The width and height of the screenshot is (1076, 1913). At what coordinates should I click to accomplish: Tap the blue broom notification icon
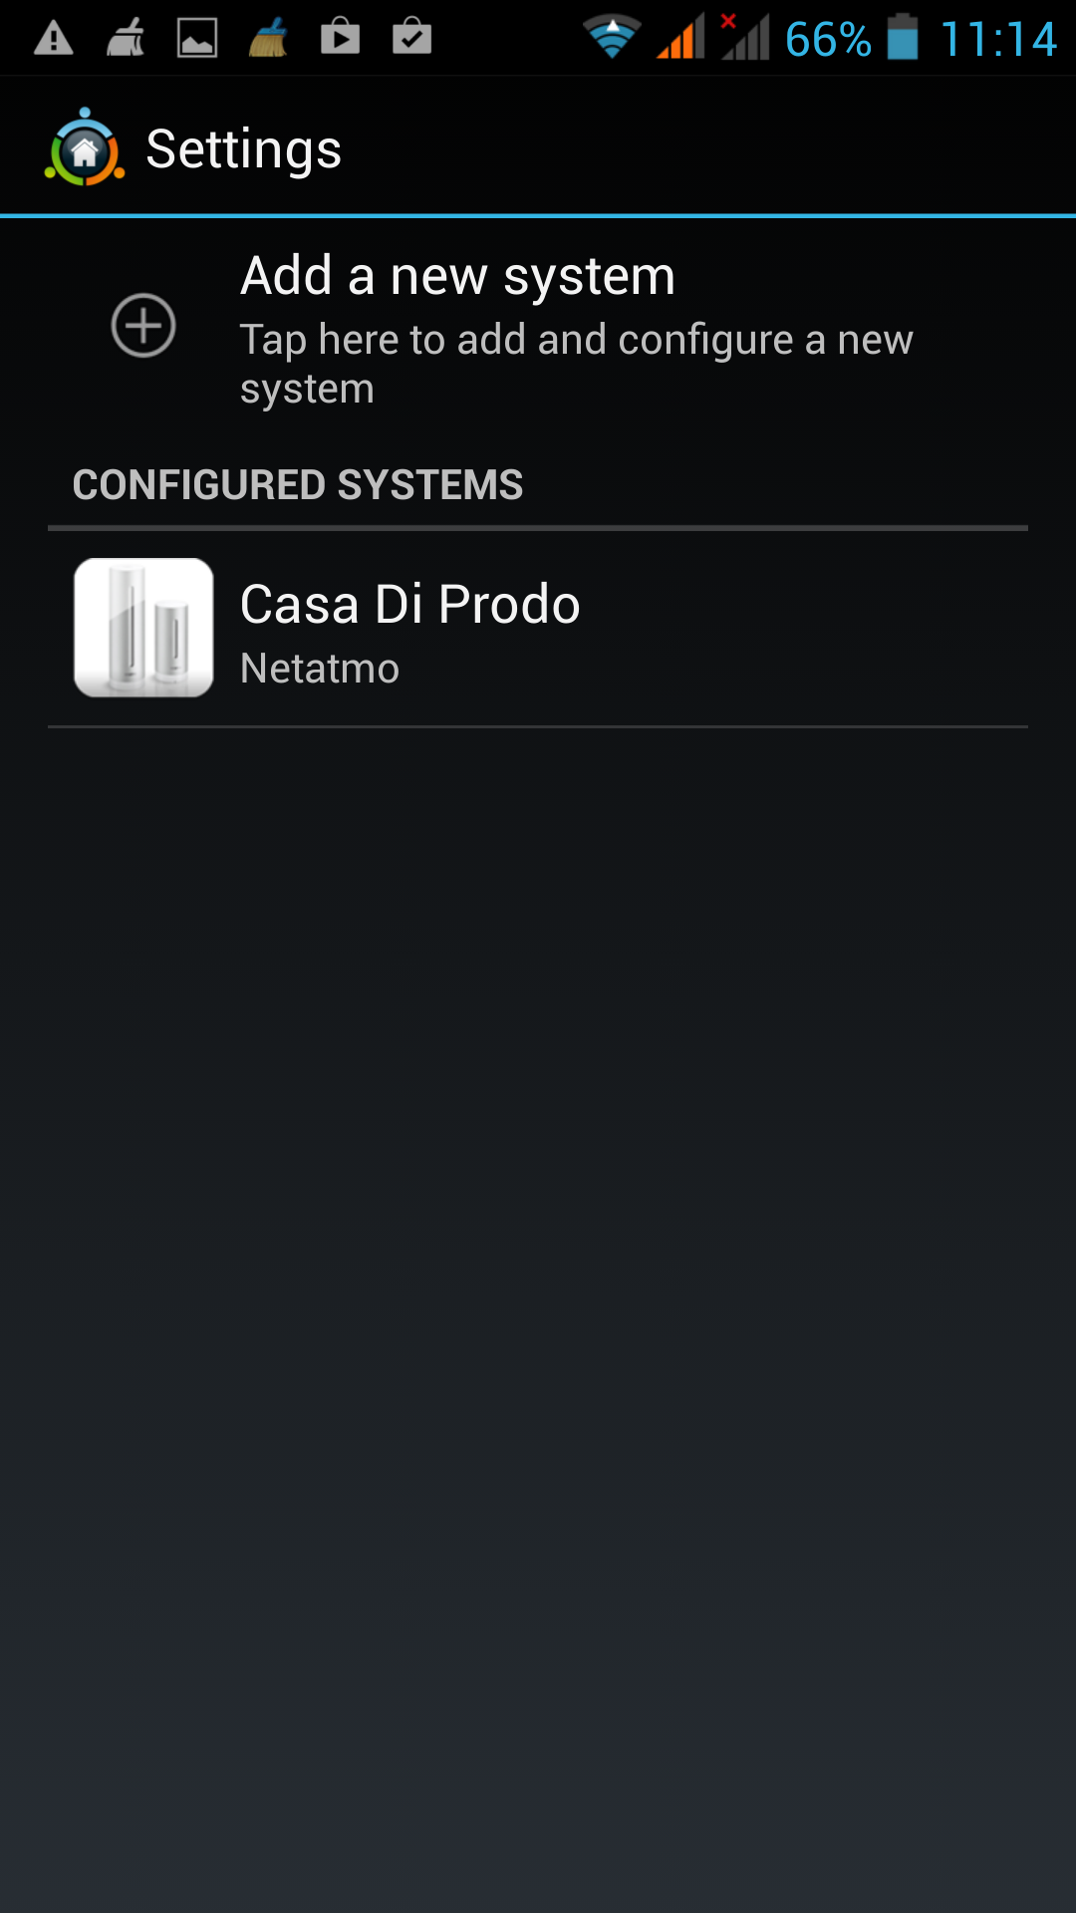tap(268, 39)
